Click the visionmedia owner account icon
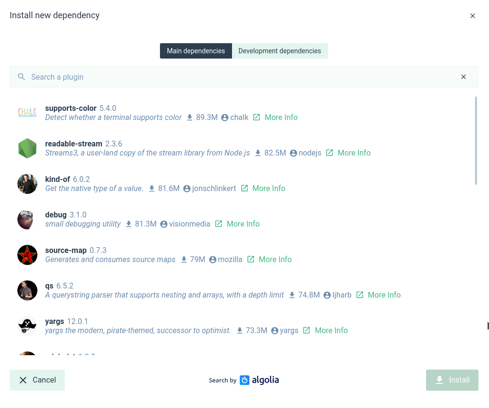The height and width of the screenshot is (408, 489). tap(164, 225)
